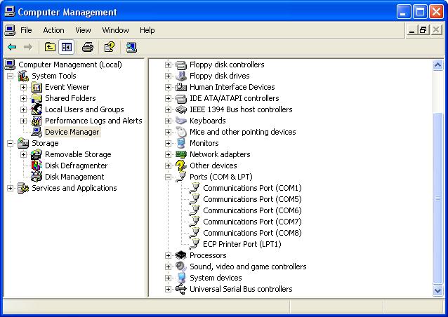The image size is (448, 317).
Task: Select ECP Printer Port (LPT1)
Action: [242, 244]
